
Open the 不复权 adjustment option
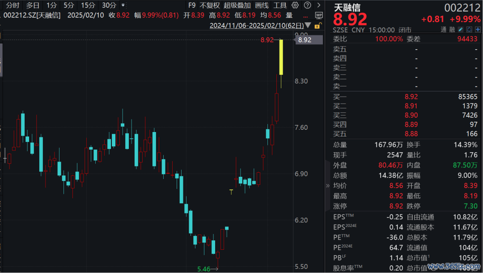pos(210,5)
